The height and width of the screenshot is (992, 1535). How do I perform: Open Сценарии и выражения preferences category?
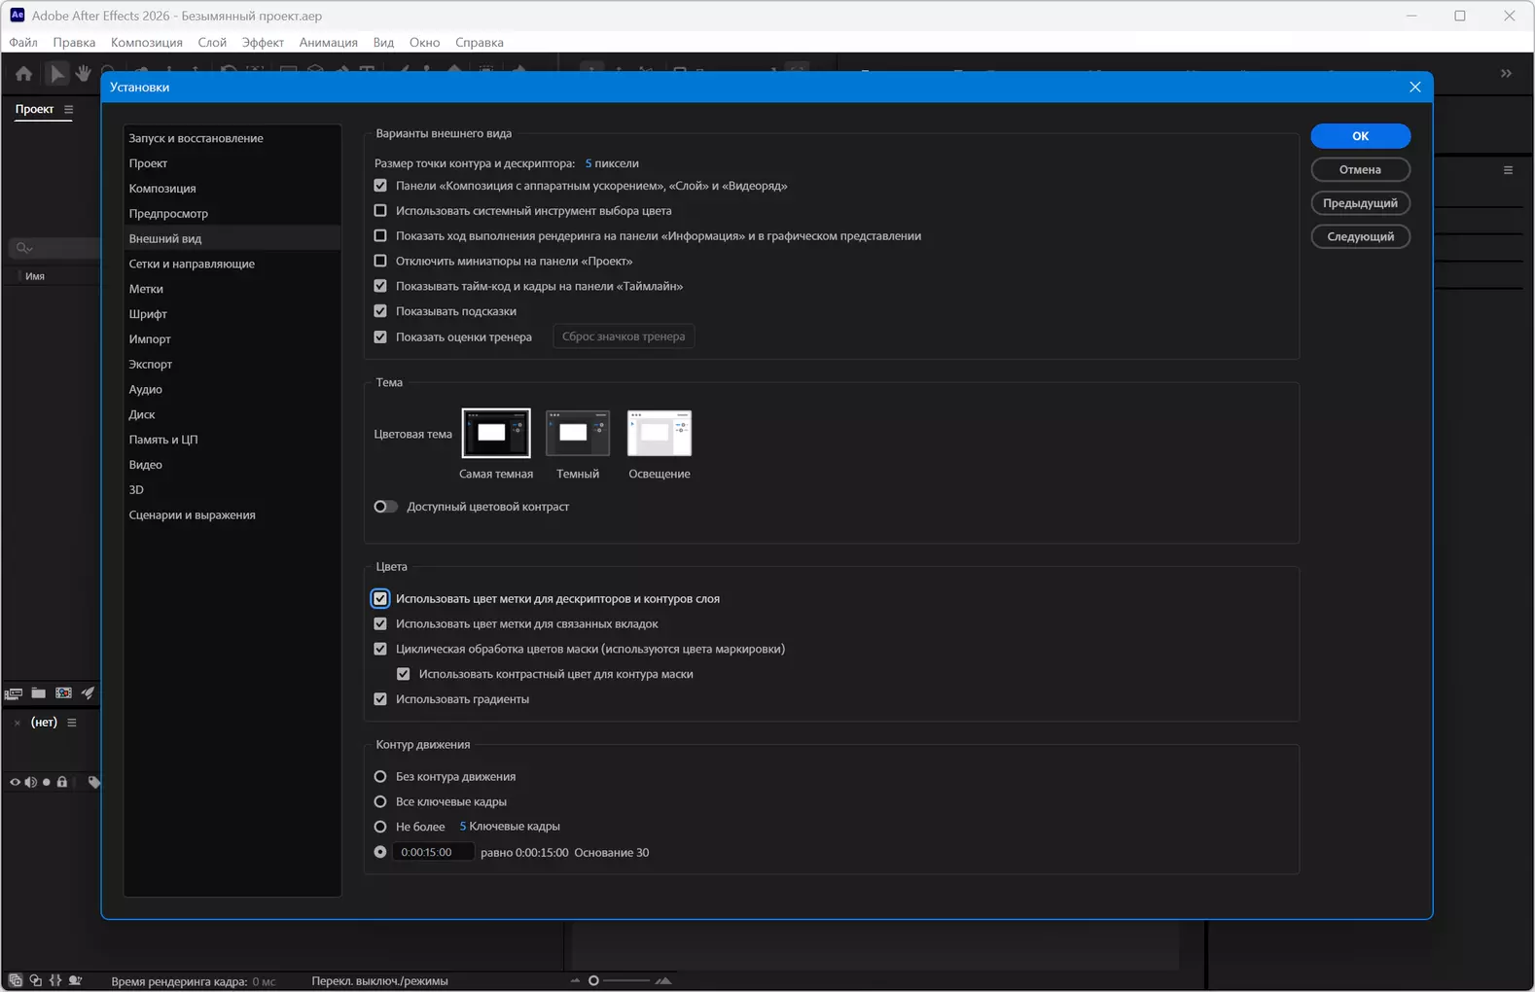(x=232, y=515)
